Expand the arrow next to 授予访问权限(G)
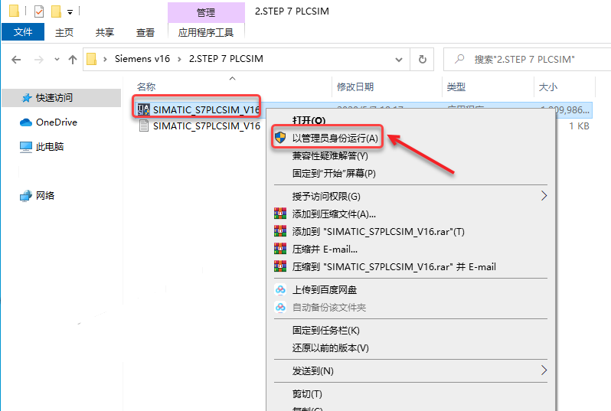Image resolution: width=611 pixels, height=411 pixels. 544,196
